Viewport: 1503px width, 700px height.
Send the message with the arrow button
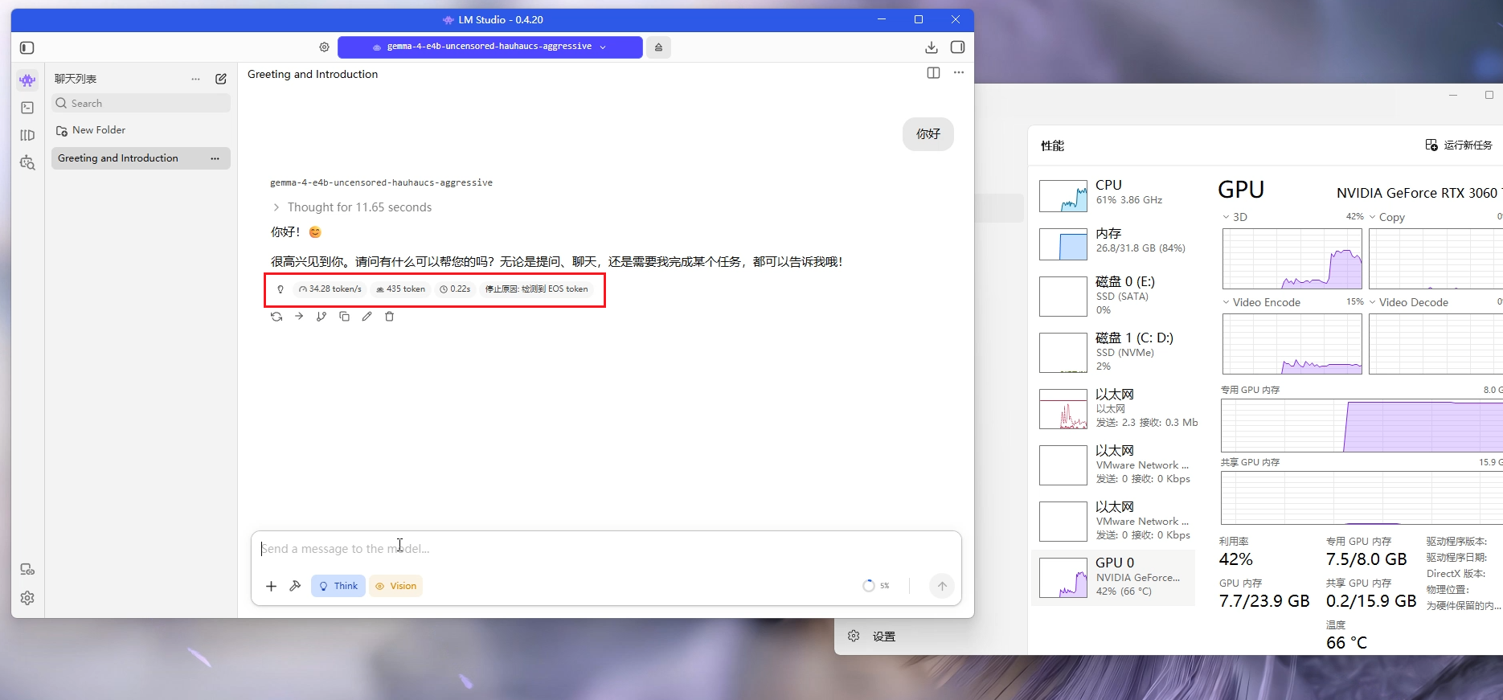tap(942, 586)
